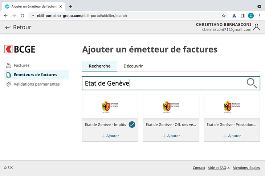Add Etat de Genève - Impôts biller
The image size is (265, 176).
(x=110, y=136)
